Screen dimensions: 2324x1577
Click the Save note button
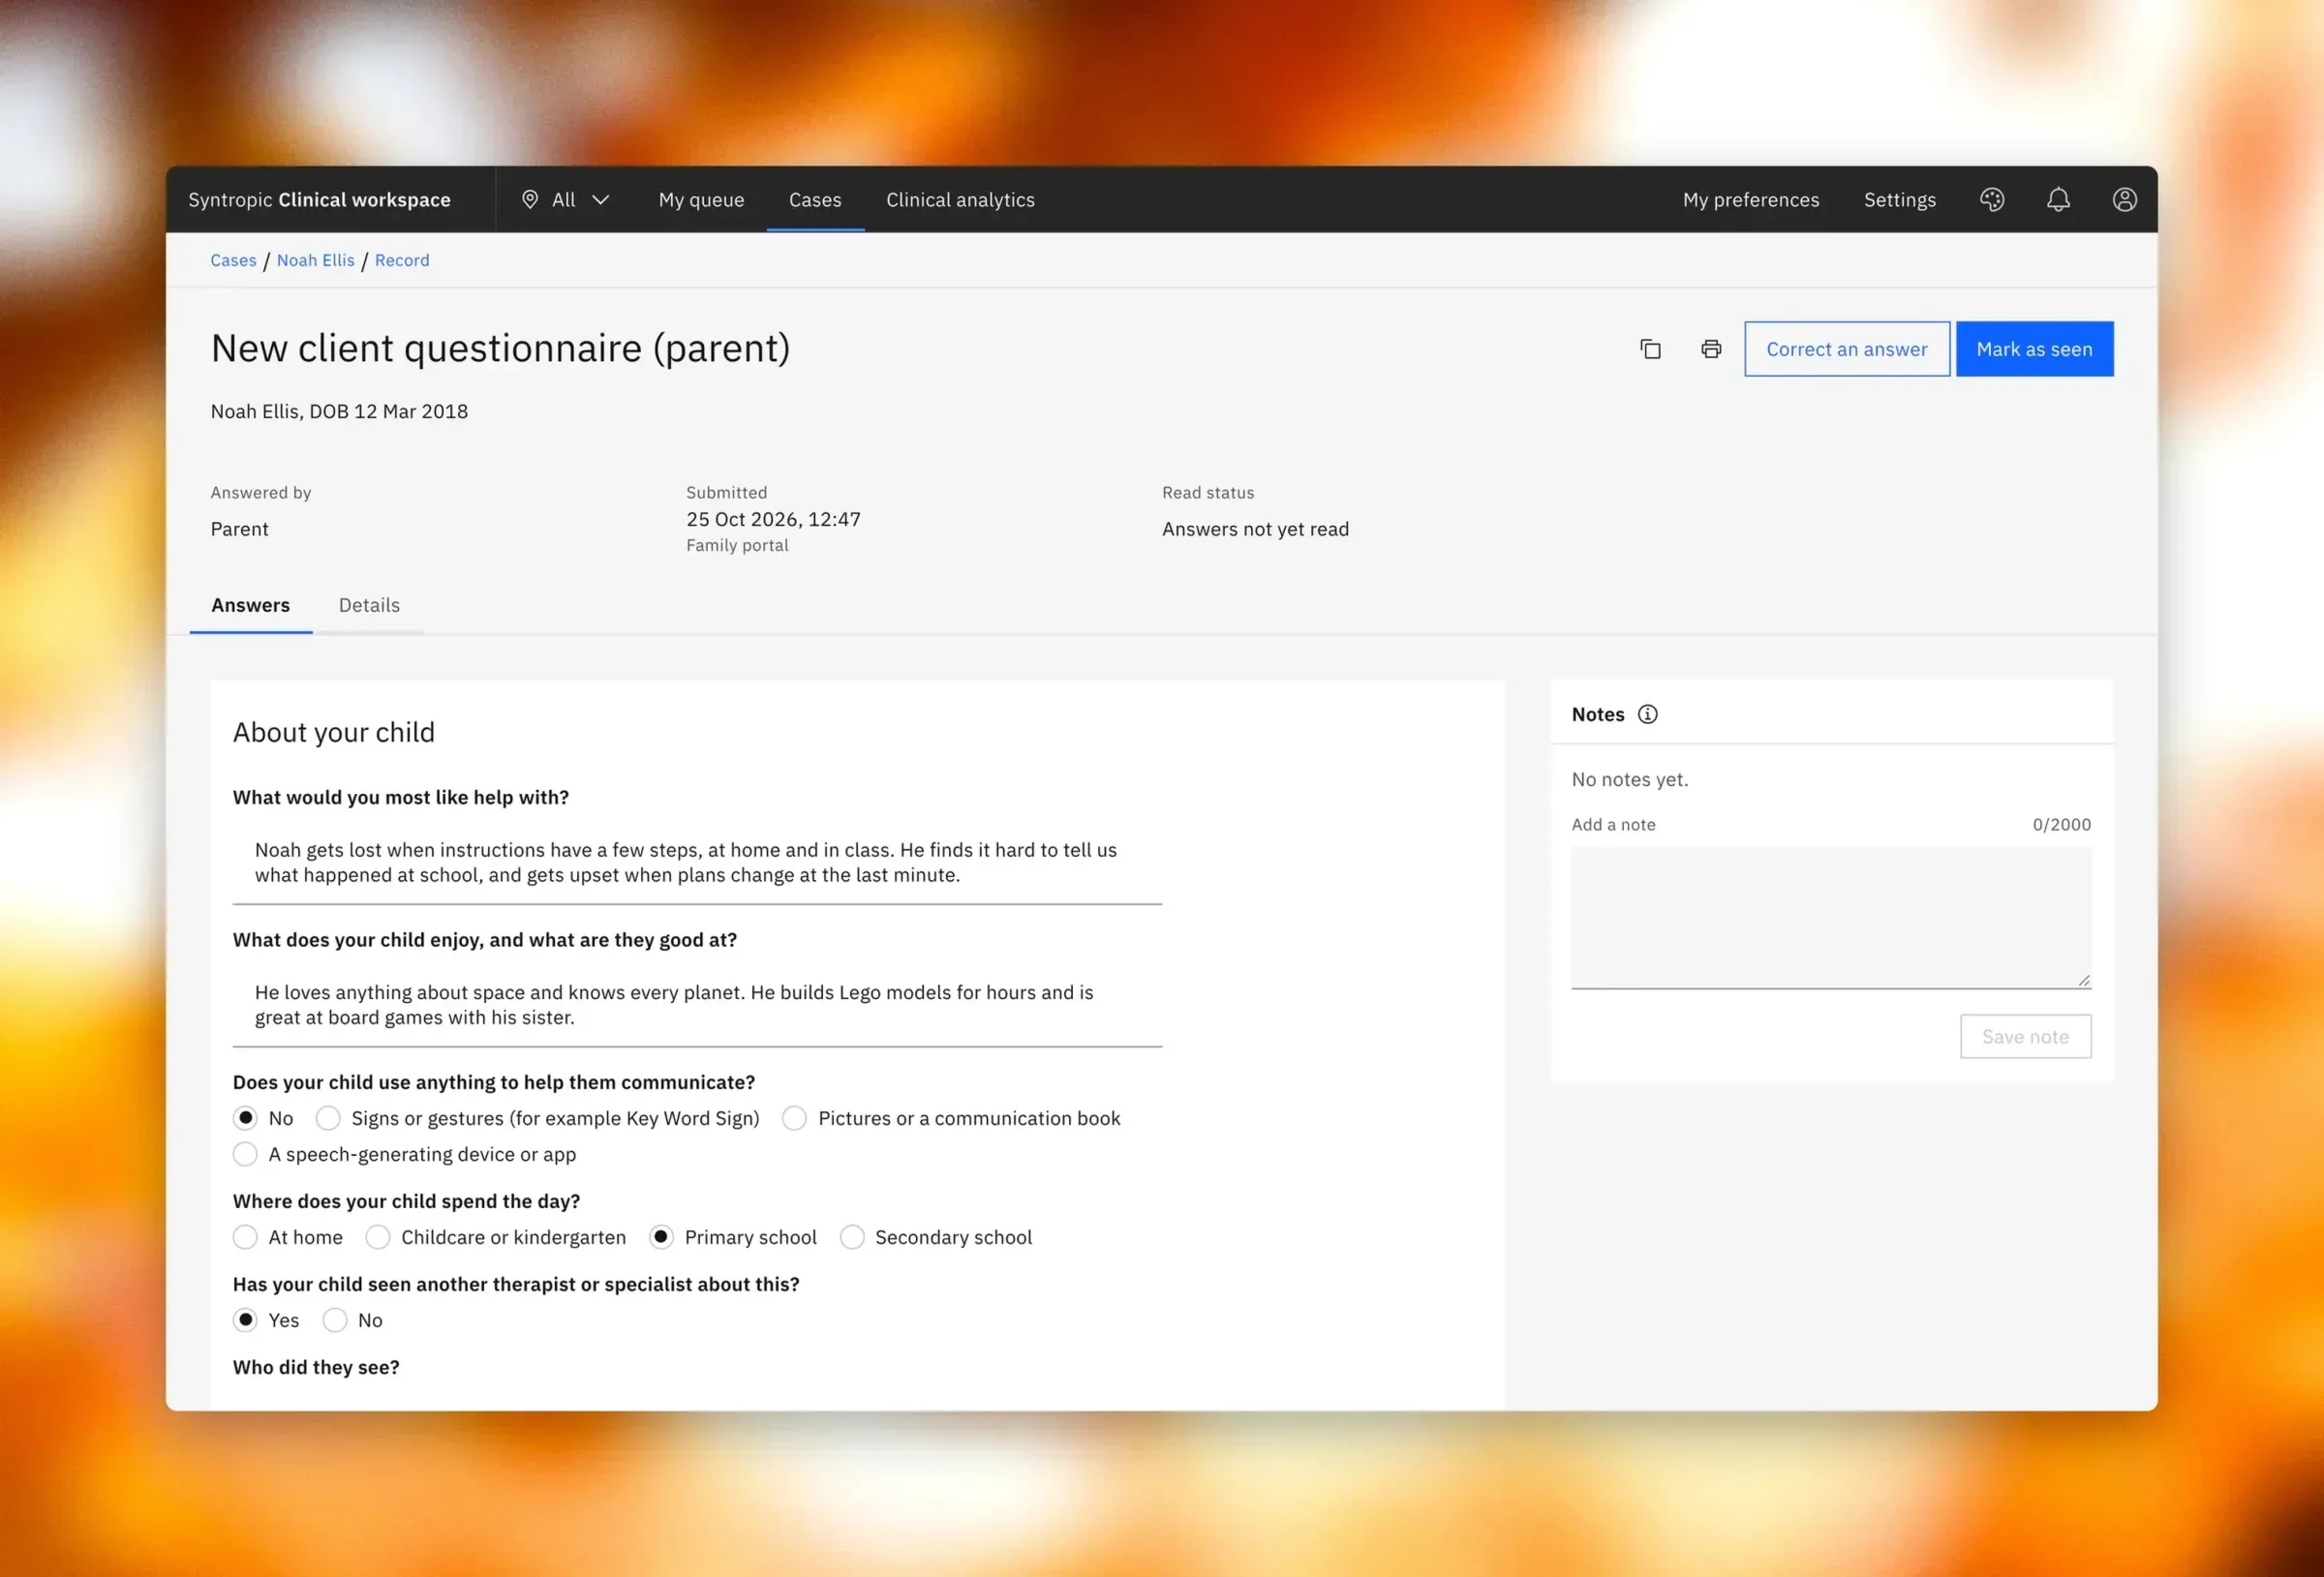click(x=2025, y=1037)
